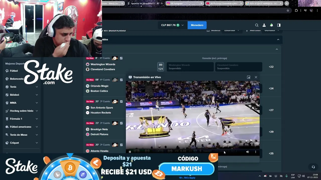The height and width of the screenshot is (180, 321).
Task: Open Houston Rockets match link
Action: [101, 112]
